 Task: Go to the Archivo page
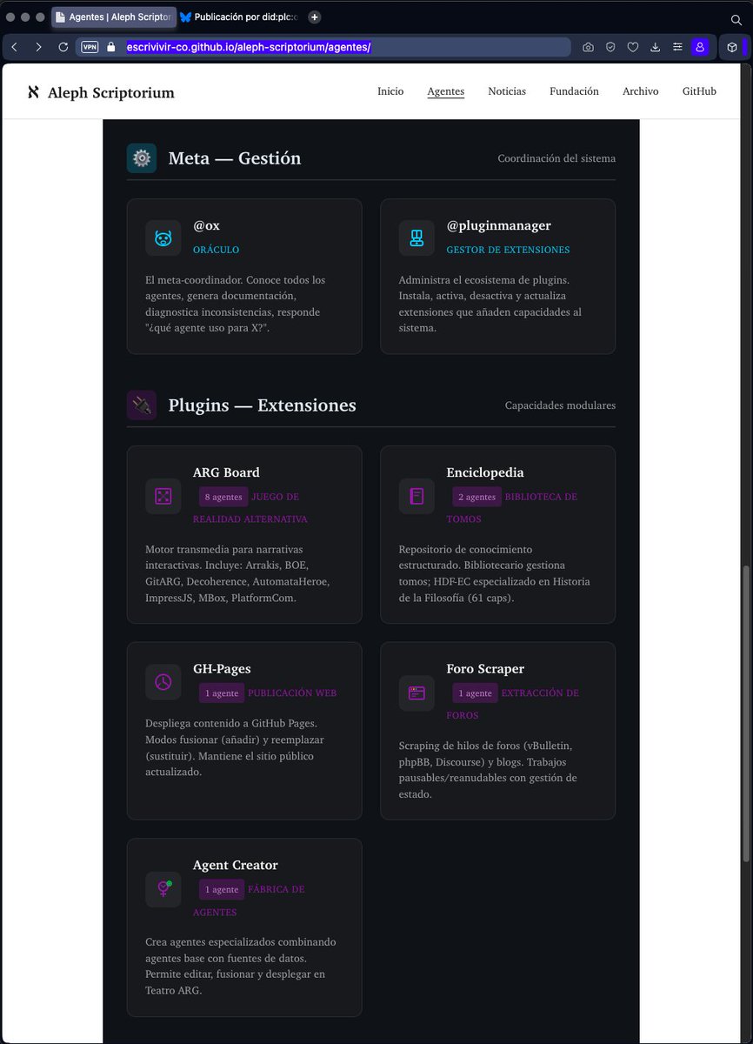coord(641,91)
